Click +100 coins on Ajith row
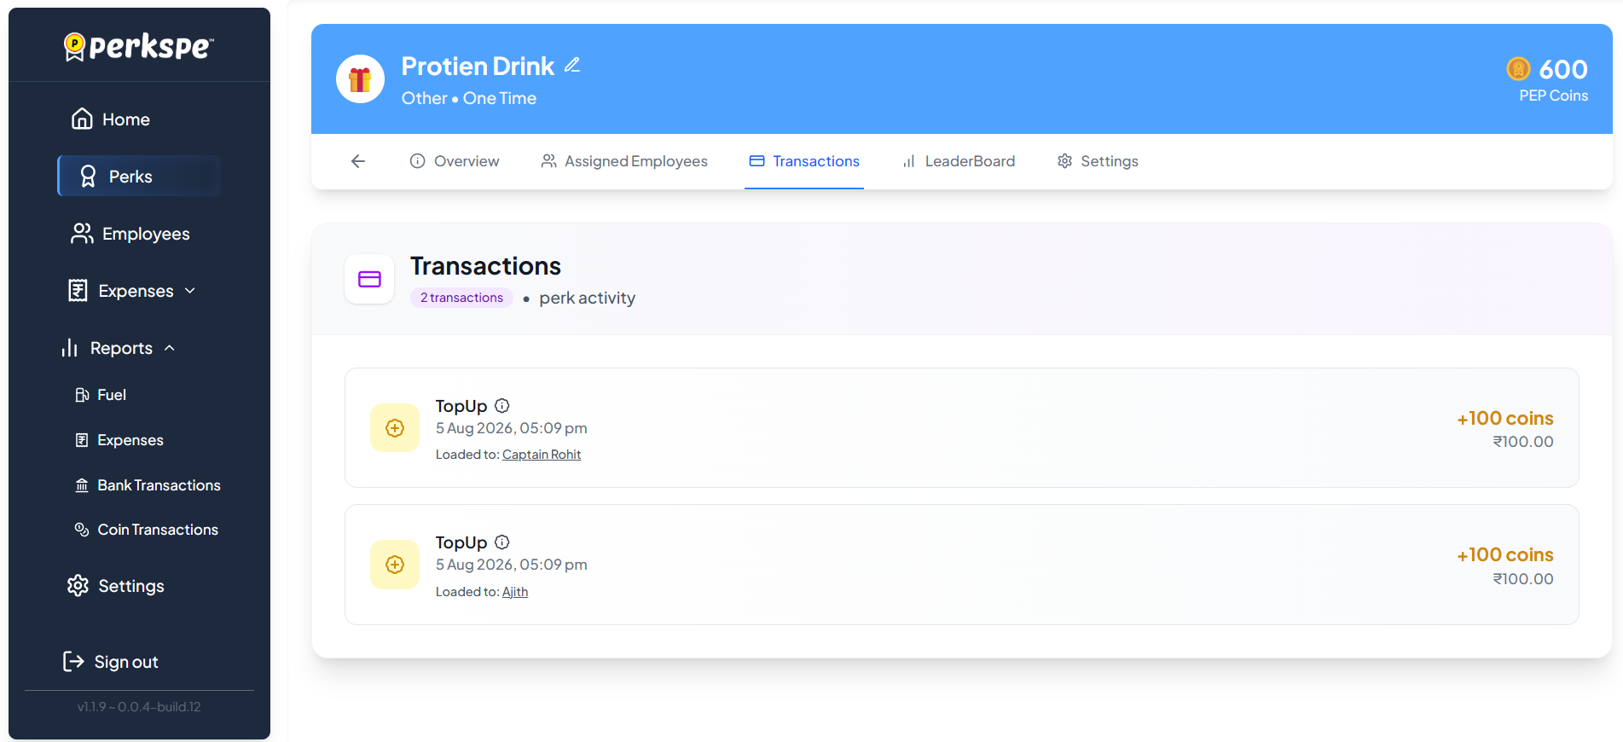The height and width of the screenshot is (742, 1623). point(1505,554)
